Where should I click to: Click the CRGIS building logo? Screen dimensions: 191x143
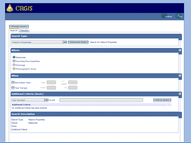point(10,8)
